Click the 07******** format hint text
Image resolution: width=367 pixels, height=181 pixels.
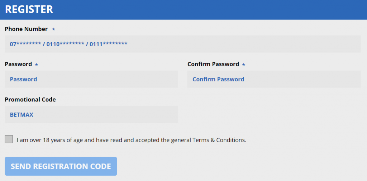[25, 44]
